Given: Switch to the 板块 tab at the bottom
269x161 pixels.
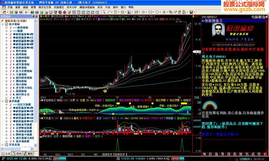Looking at the screenshot, I should point(17,154).
